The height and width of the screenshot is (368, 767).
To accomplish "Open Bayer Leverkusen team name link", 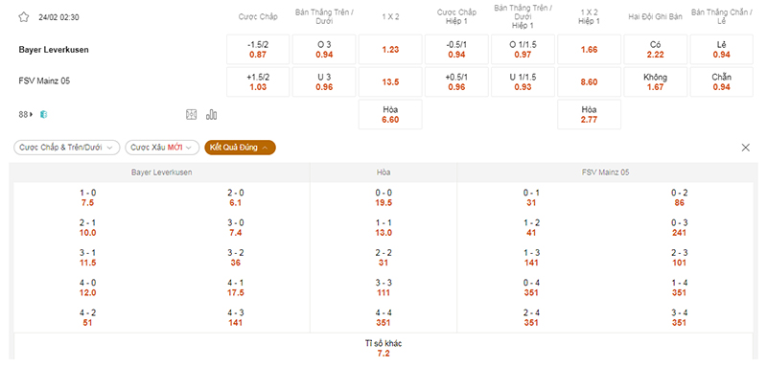I will coord(54,50).
